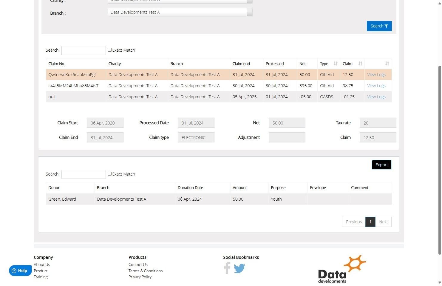Sort by the Type column arrows
This screenshot has height=286, width=442.
point(336,64)
